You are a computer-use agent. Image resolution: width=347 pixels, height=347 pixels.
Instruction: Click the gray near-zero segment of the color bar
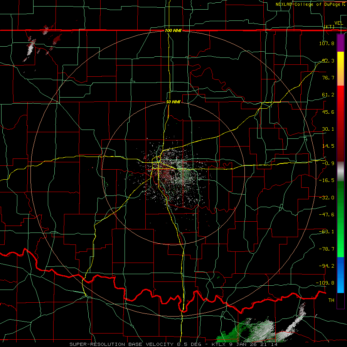point(340,172)
